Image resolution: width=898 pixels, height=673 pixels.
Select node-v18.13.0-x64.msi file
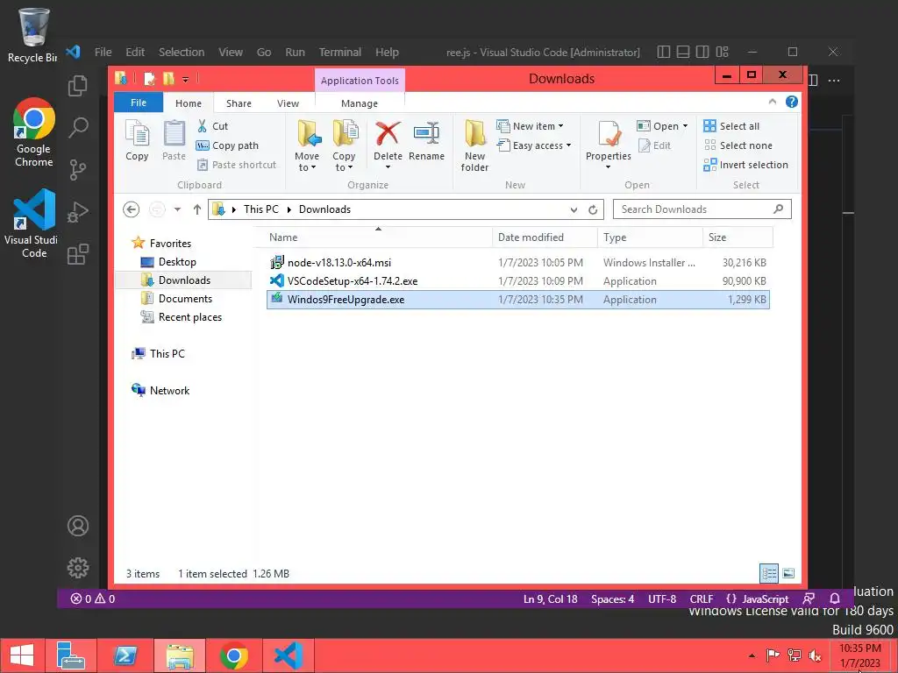517,263
